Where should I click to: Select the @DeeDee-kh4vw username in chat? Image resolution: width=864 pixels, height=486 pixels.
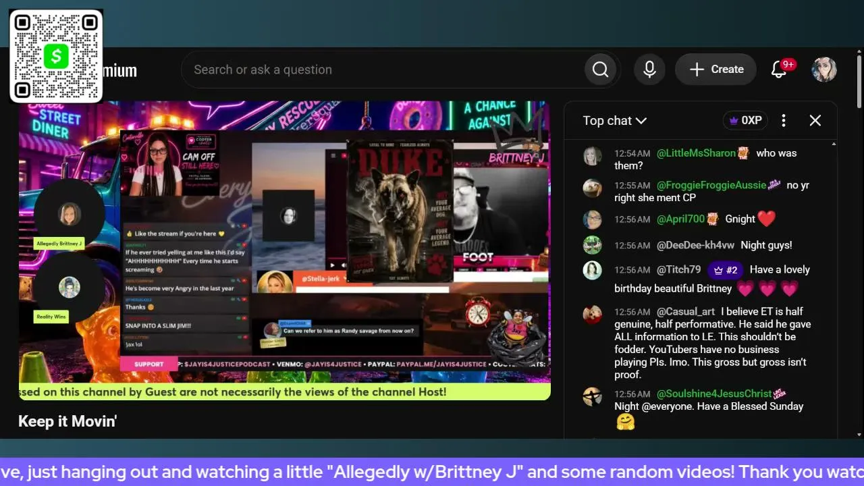[695, 245]
